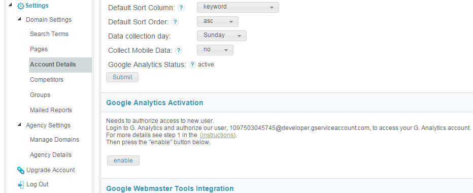Click the Upgrade Account chain icon
This screenshot has height=193, width=473.
(x=20, y=170)
